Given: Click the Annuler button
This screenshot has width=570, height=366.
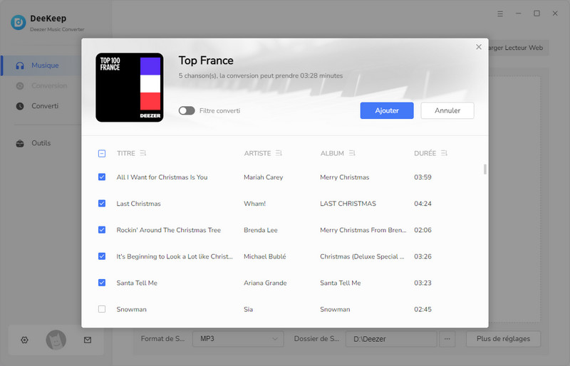Looking at the screenshot, I should click(x=447, y=110).
